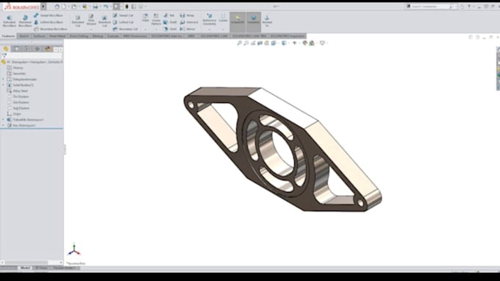Open the Hole Wizard tool
Image resolution: width=500 pixels, height=281 pixels.
click(91, 19)
